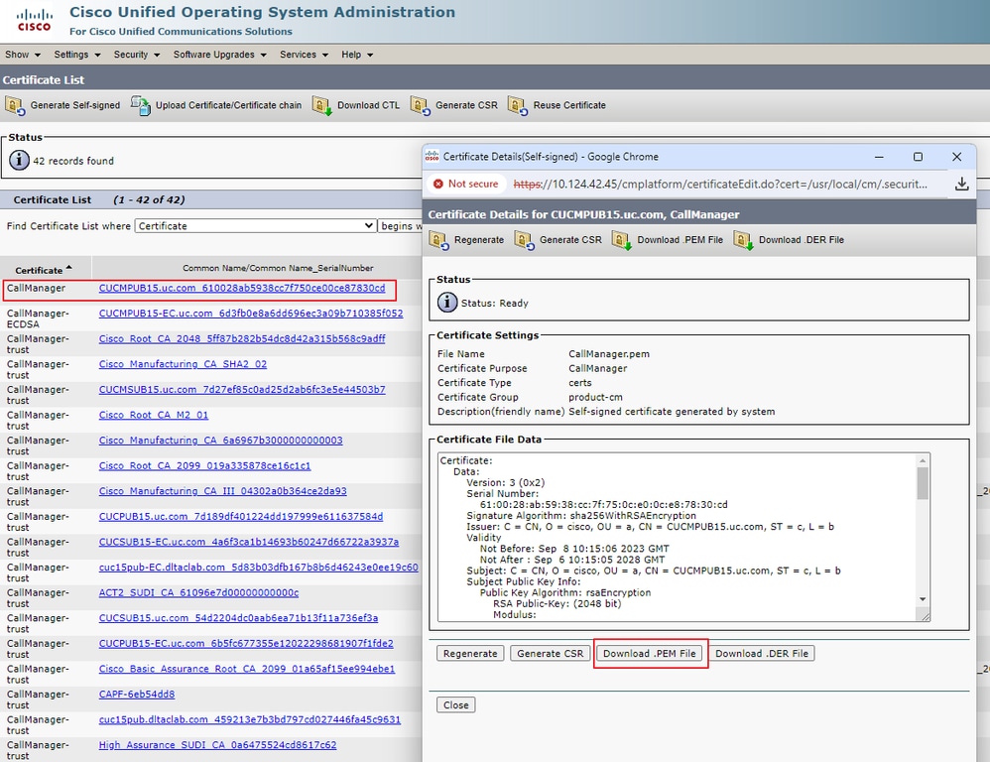Viewport: 990px width, 762px height.
Task: Click the Reuse Certificate toolbar icon
Action: 518,105
